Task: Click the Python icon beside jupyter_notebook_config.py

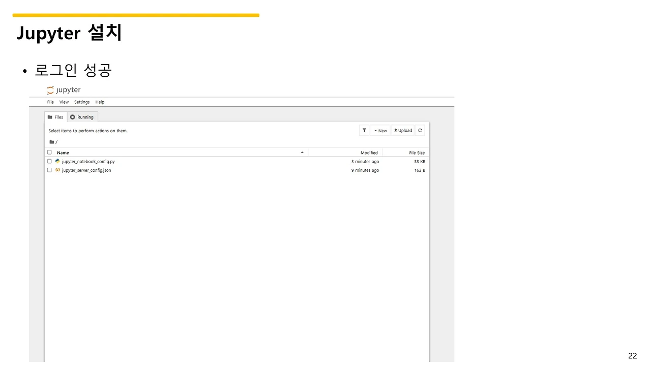Action: [x=57, y=161]
